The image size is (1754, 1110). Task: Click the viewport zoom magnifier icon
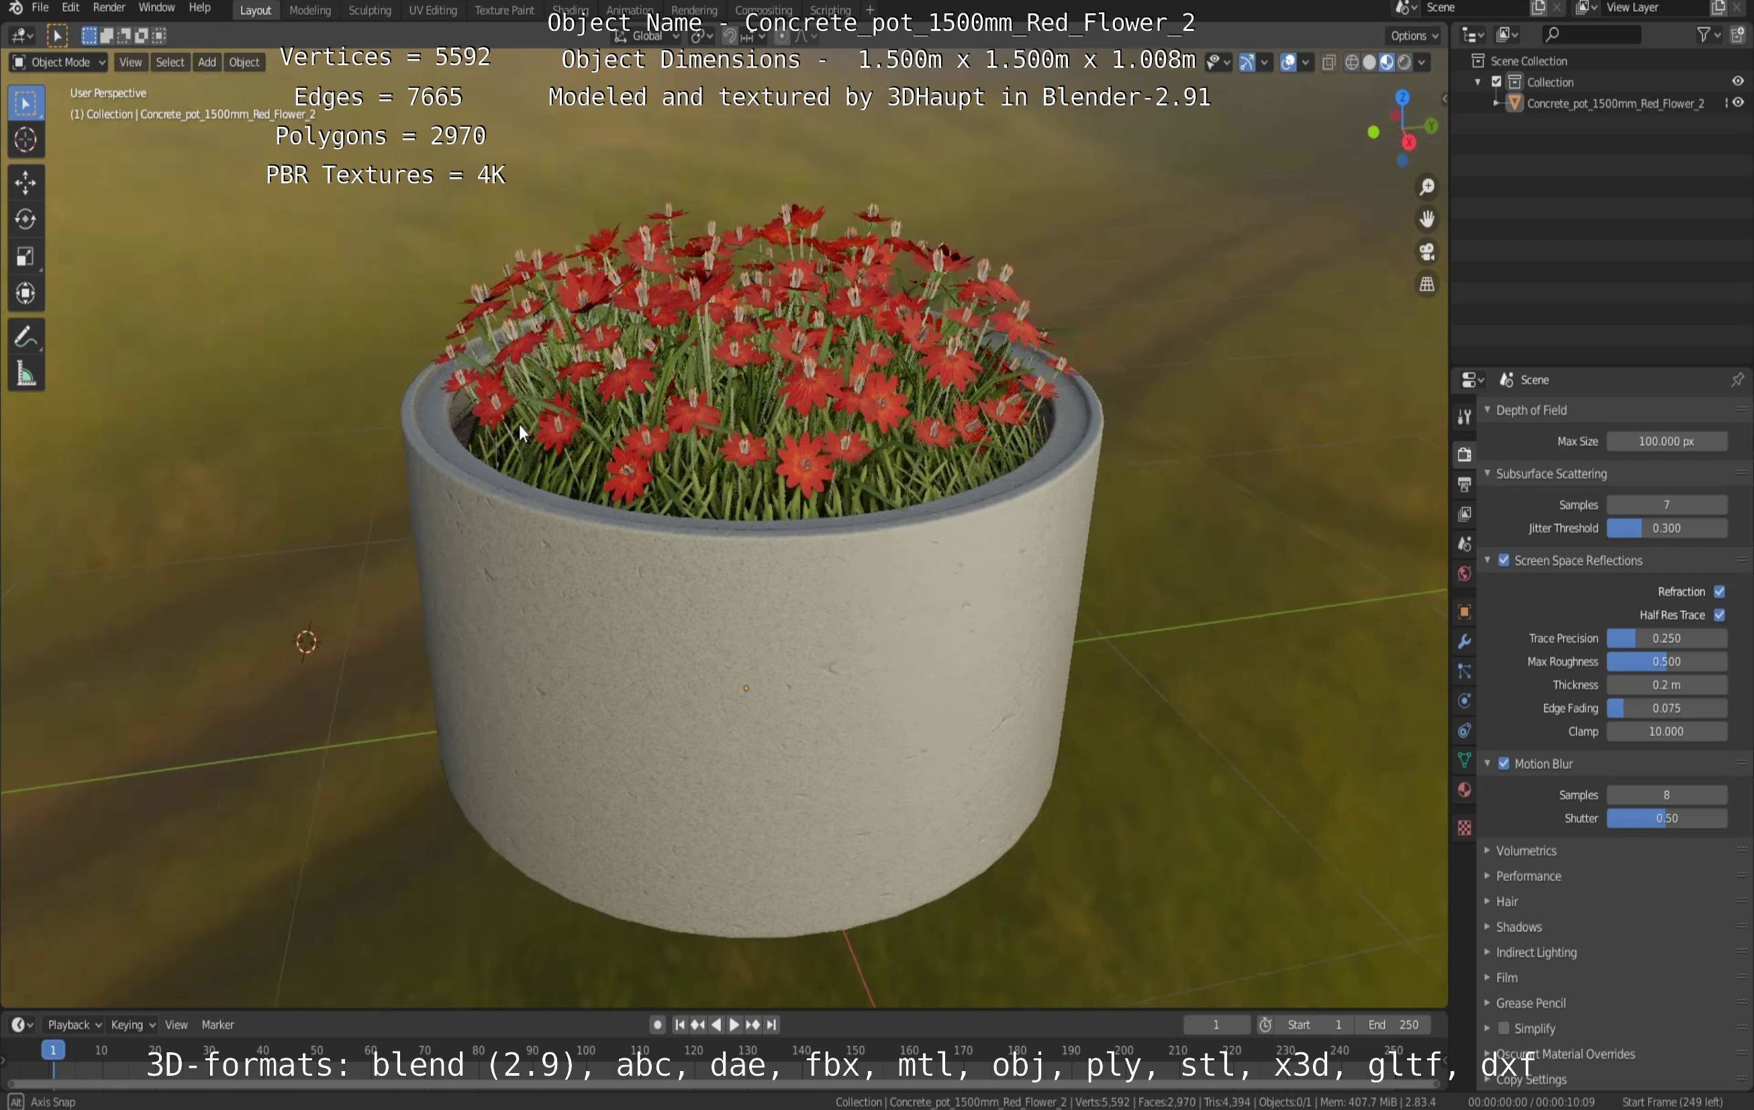(x=1427, y=187)
